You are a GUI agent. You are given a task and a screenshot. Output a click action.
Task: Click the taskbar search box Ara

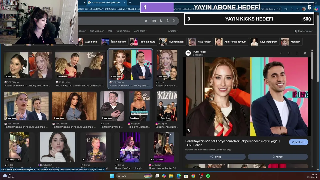click(x=134, y=176)
